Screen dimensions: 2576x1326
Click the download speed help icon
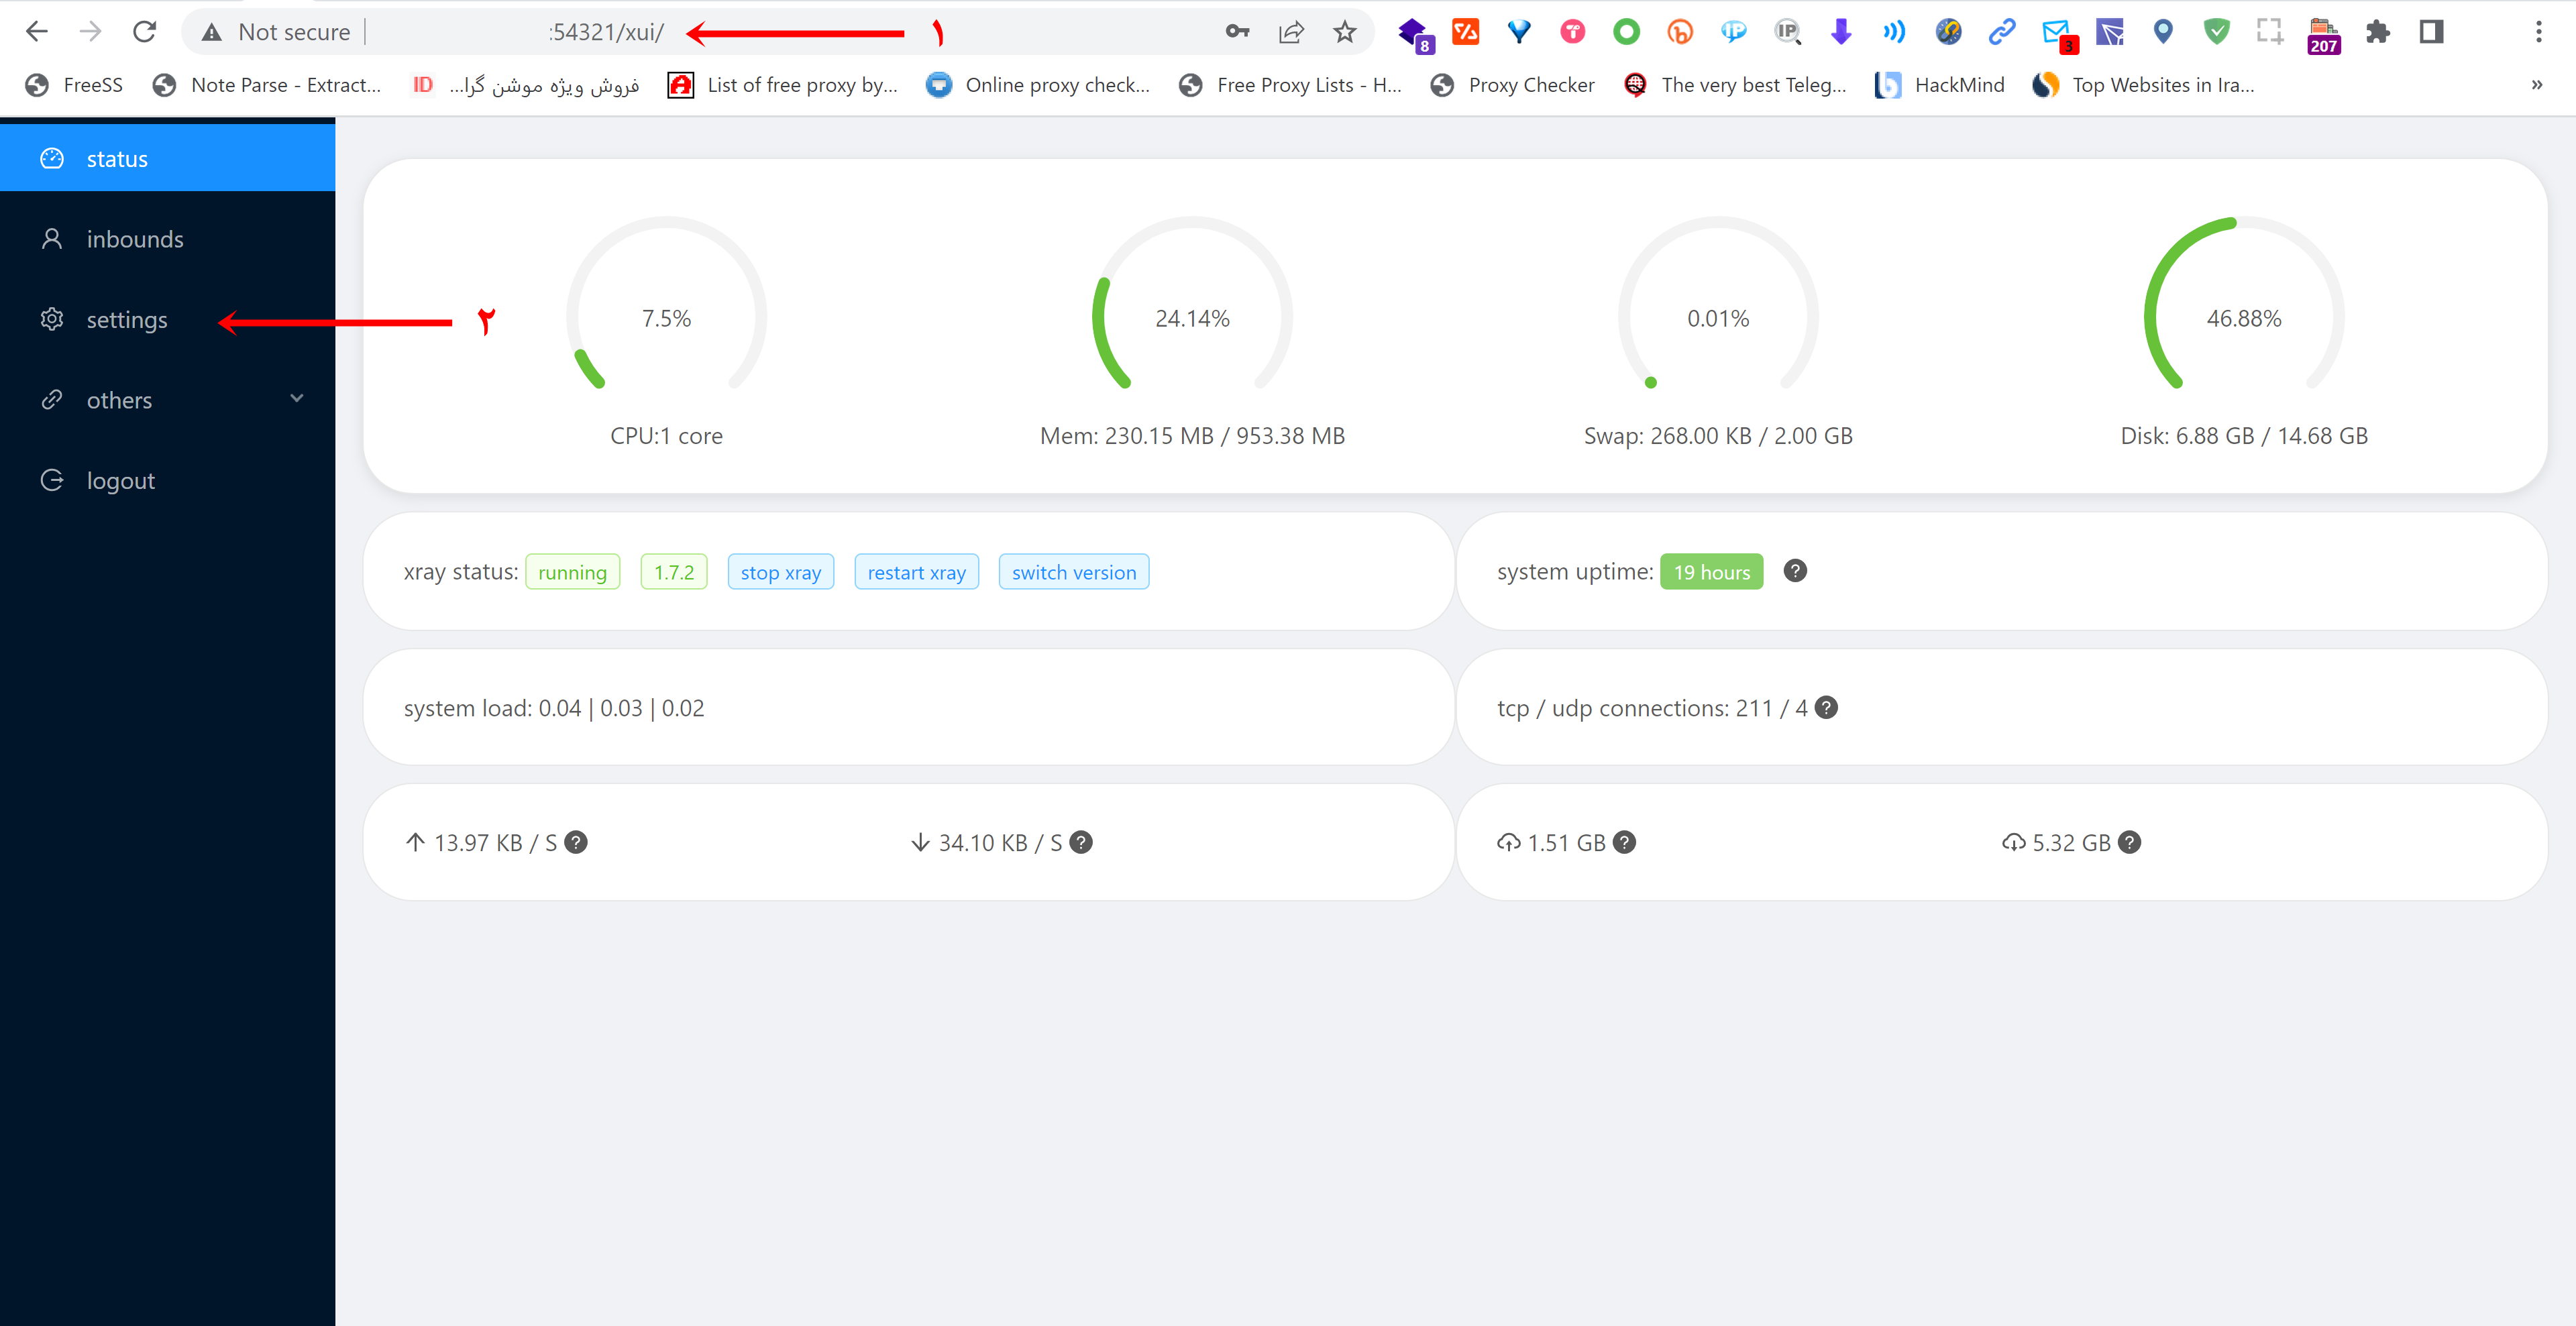tap(1083, 842)
